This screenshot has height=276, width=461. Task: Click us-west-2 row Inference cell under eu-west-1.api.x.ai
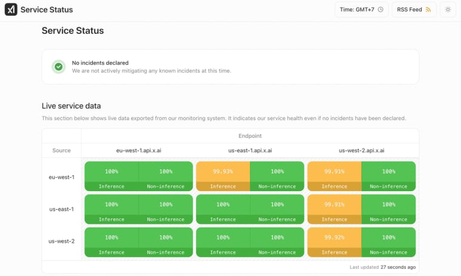pos(112,242)
